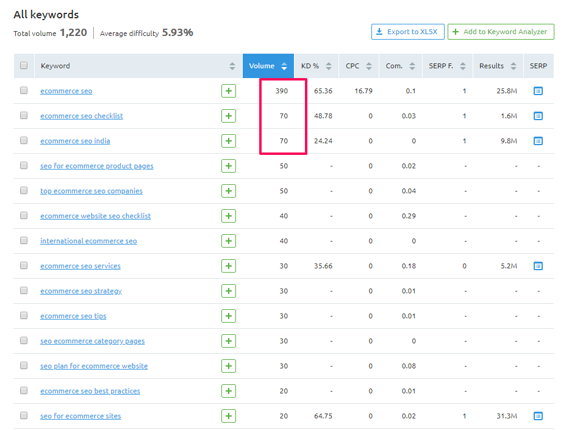Select all keywords with header checkbox
This screenshot has height=430, width=569.
(24, 65)
